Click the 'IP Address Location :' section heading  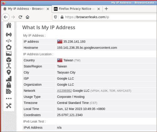tap(38, 54)
